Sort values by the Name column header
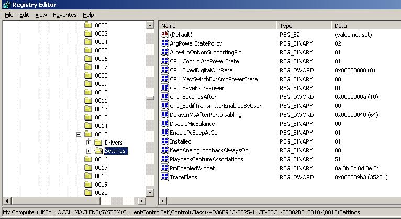 tap(217, 25)
